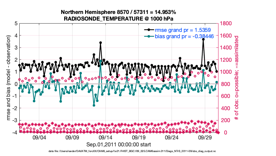276x156 pixels.
Task: Select the highest black rmse peak near 09/29
Action: [x=203, y=39]
